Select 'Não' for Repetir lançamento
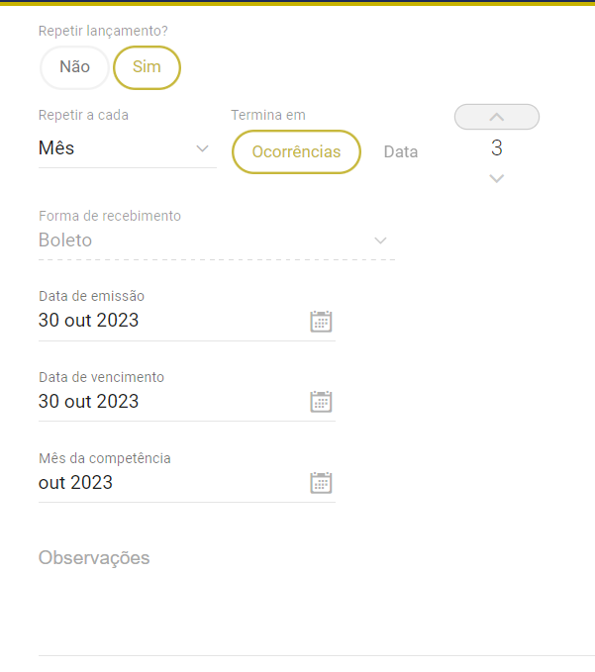This screenshot has width=595, height=672. pos(74,67)
